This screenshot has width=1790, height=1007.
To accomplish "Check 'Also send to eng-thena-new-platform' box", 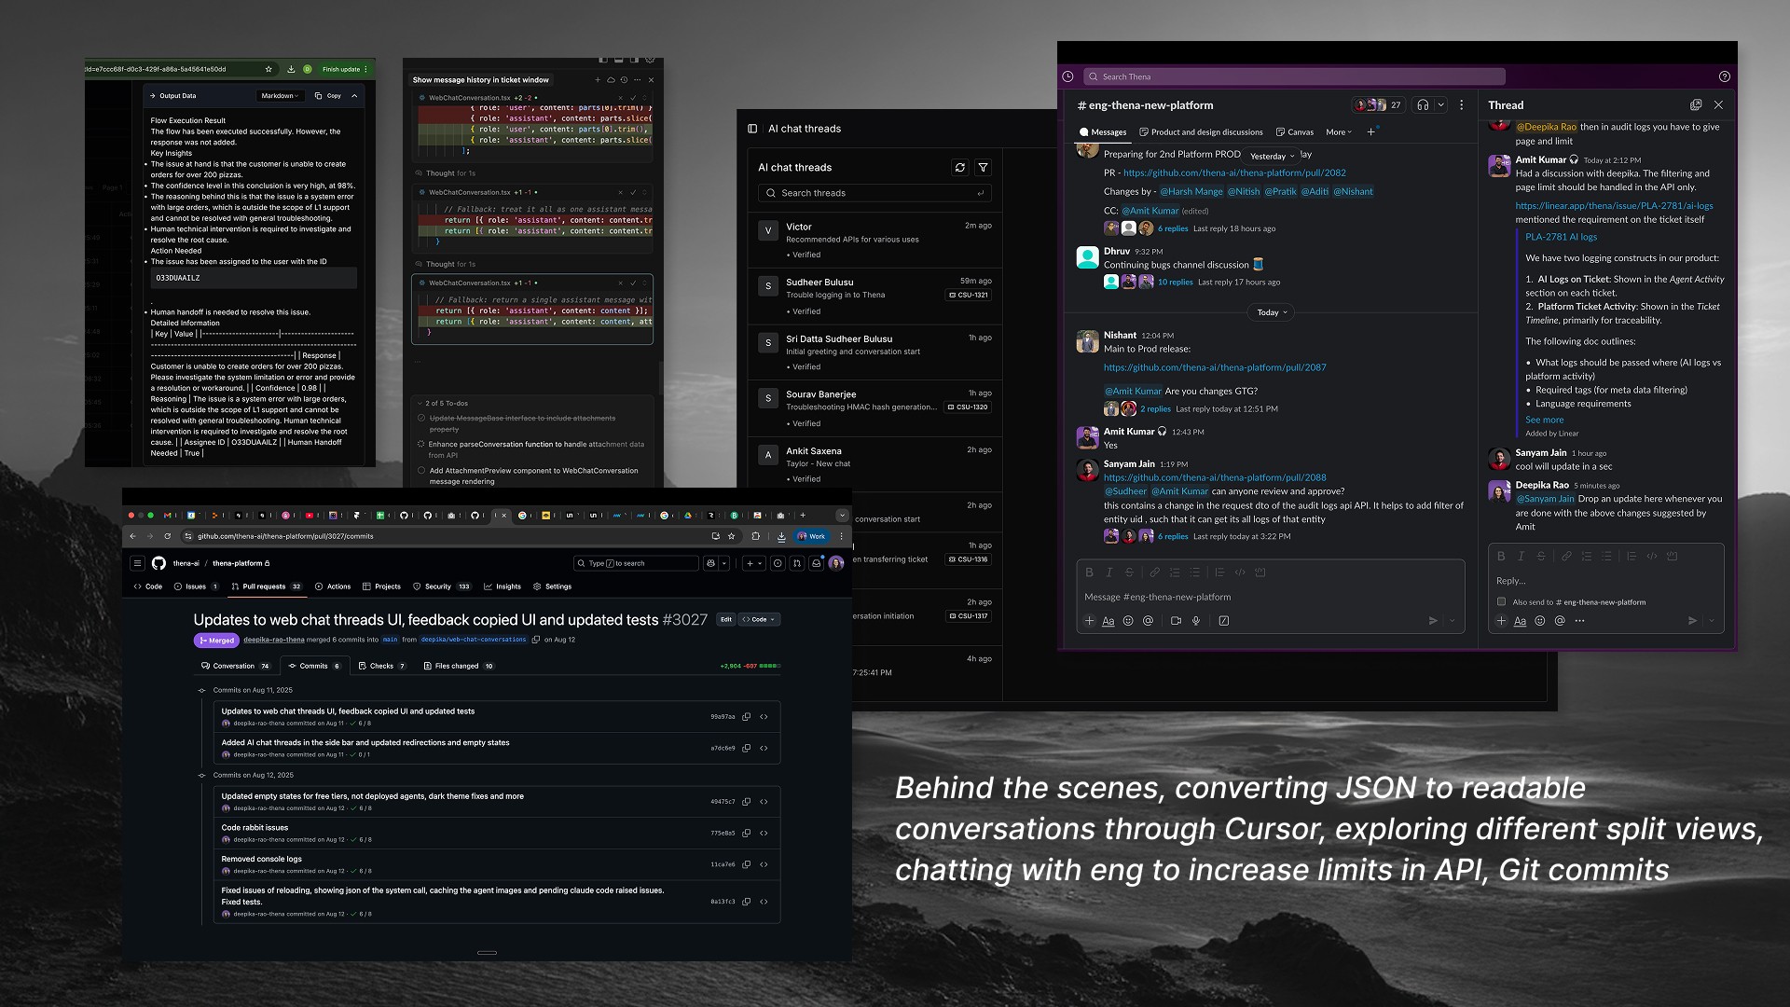I will point(1501,602).
